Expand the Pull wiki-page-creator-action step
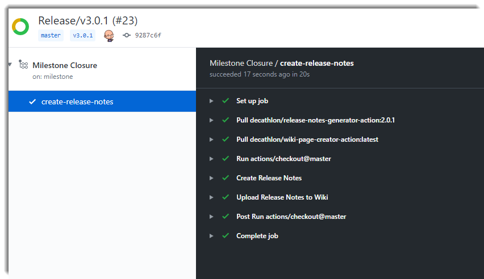Screen dimensions: 484x279 click(211, 139)
